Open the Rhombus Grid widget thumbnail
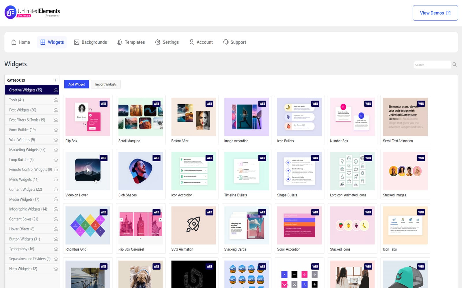 (88, 226)
